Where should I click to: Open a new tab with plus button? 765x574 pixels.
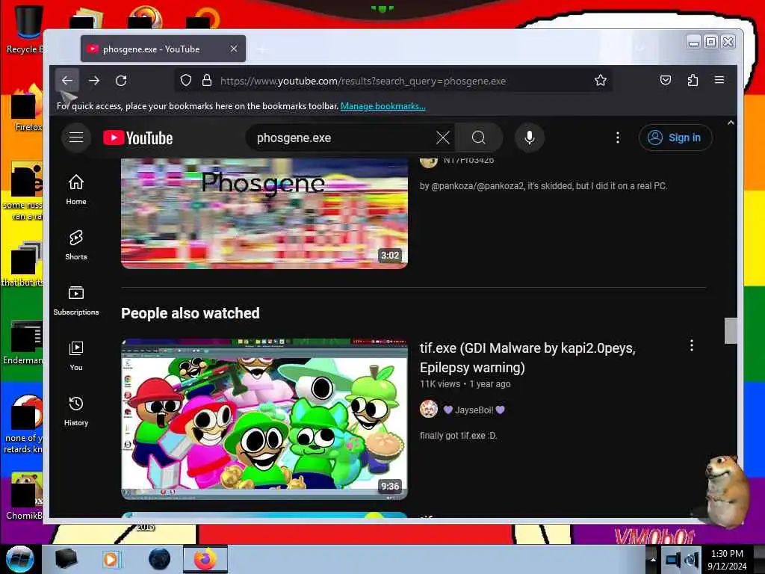click(262, 49)
